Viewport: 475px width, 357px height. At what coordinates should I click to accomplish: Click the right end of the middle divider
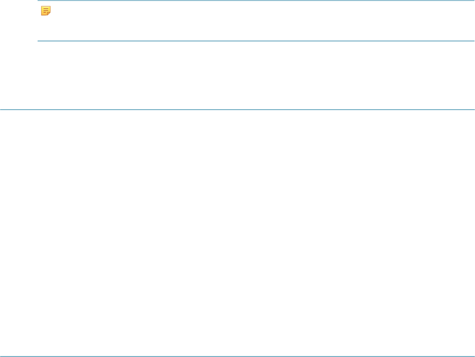471,110
